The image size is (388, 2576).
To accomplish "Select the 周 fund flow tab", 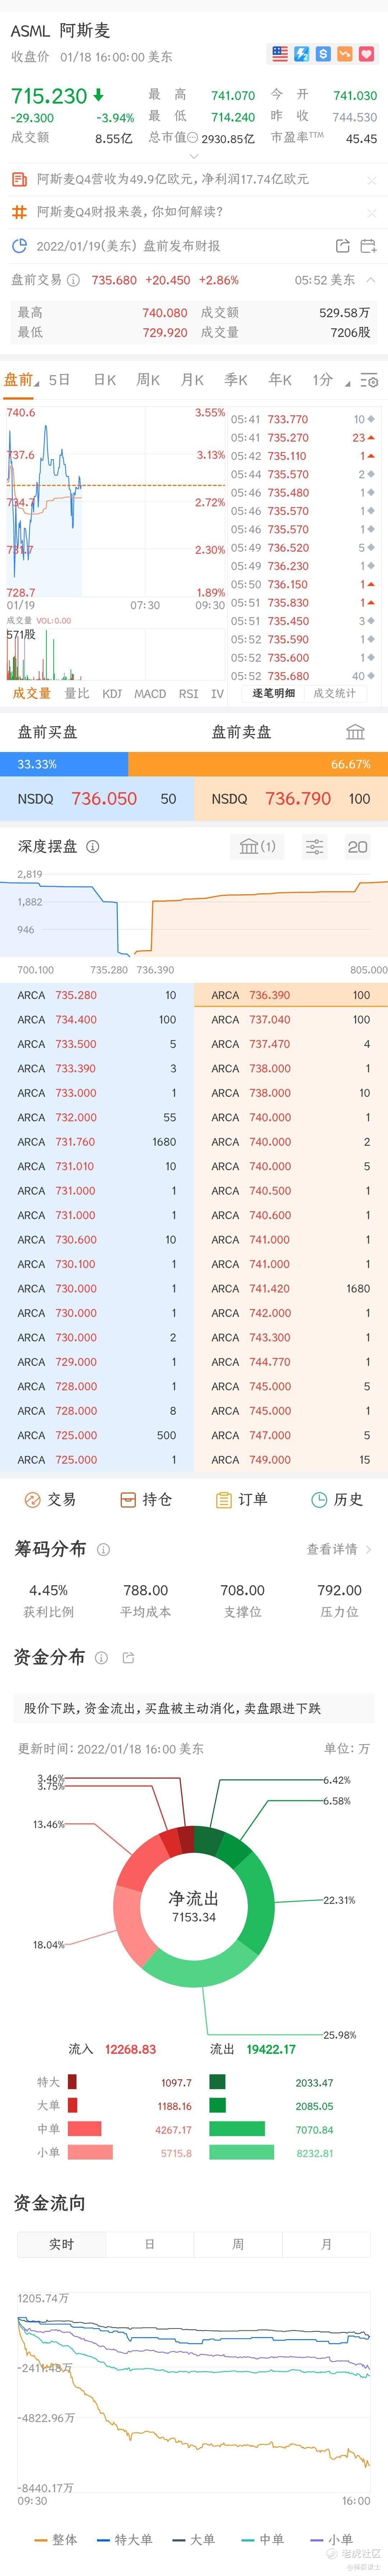I will 238,2244.
